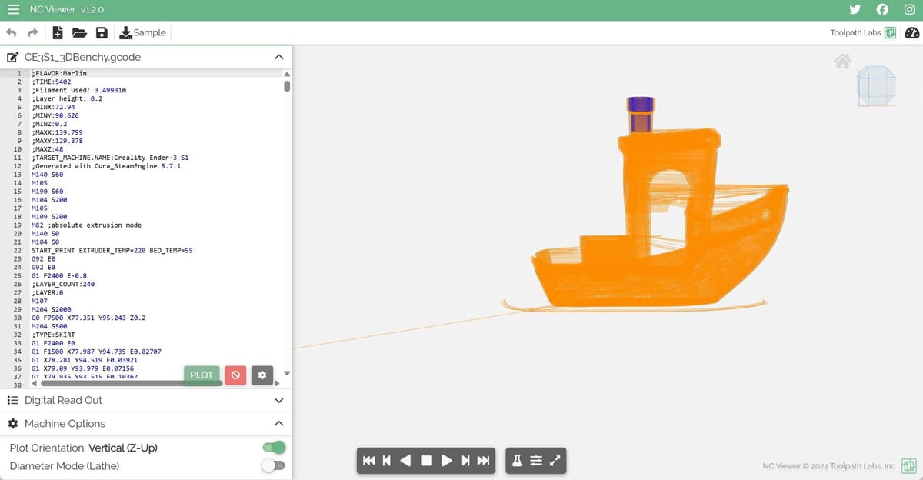This screenshot has height=480, width=923.
Task: Click line ';LAYER_COUNT:240'
Action: point(63,285)
